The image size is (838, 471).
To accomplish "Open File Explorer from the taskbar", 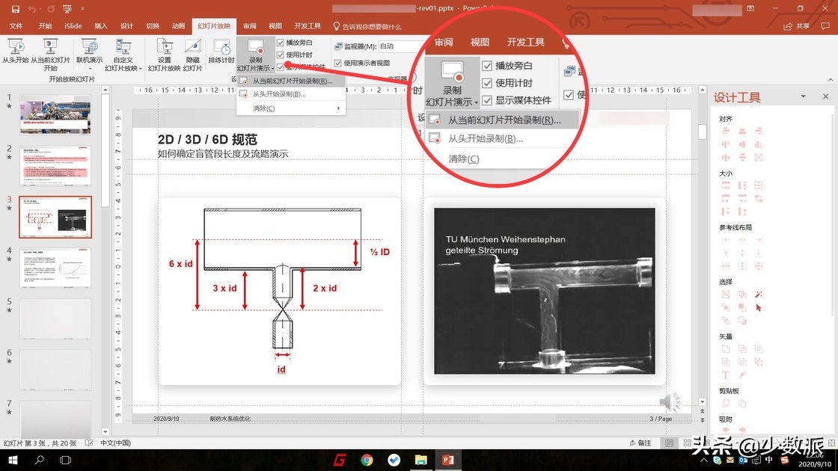I will [421, 460].
